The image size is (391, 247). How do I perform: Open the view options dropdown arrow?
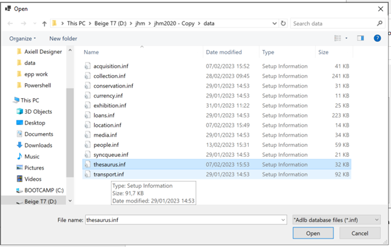(x=346, y=38)
